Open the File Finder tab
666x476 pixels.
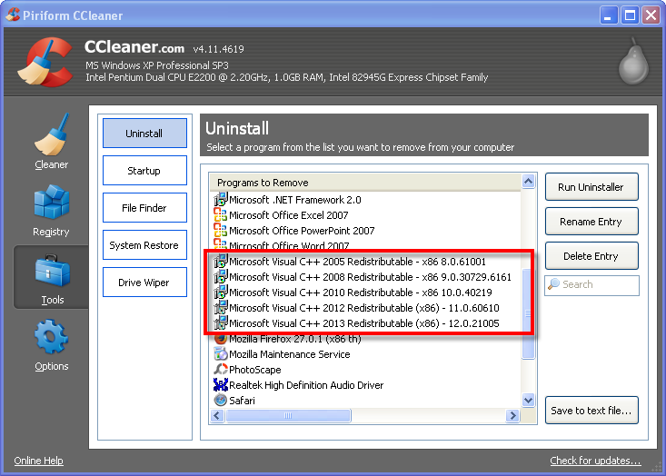[144, 208]
